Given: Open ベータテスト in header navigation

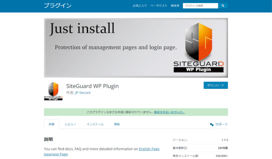Looking at the screenshot, I should [x=159, y=6].
